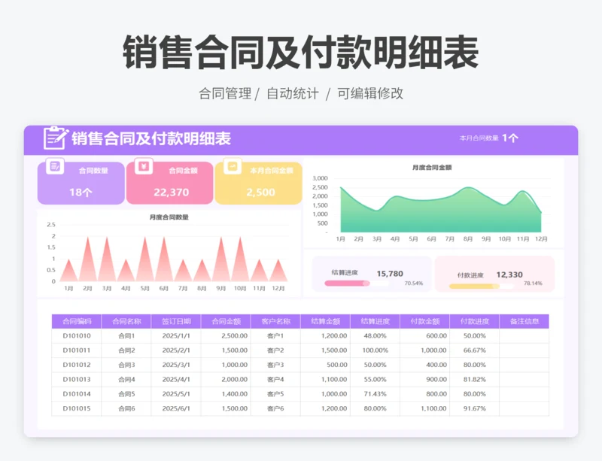Click the 合同1 name cell
This screenshot has height=461, width=602.
(126, 336)
